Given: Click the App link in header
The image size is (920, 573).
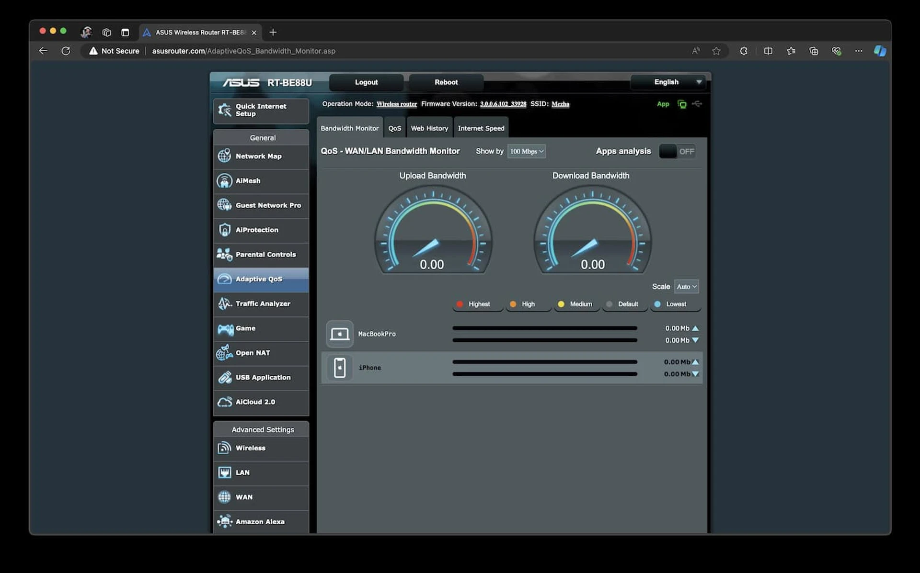Looking at the screenshot, I should tap(663, 104).
